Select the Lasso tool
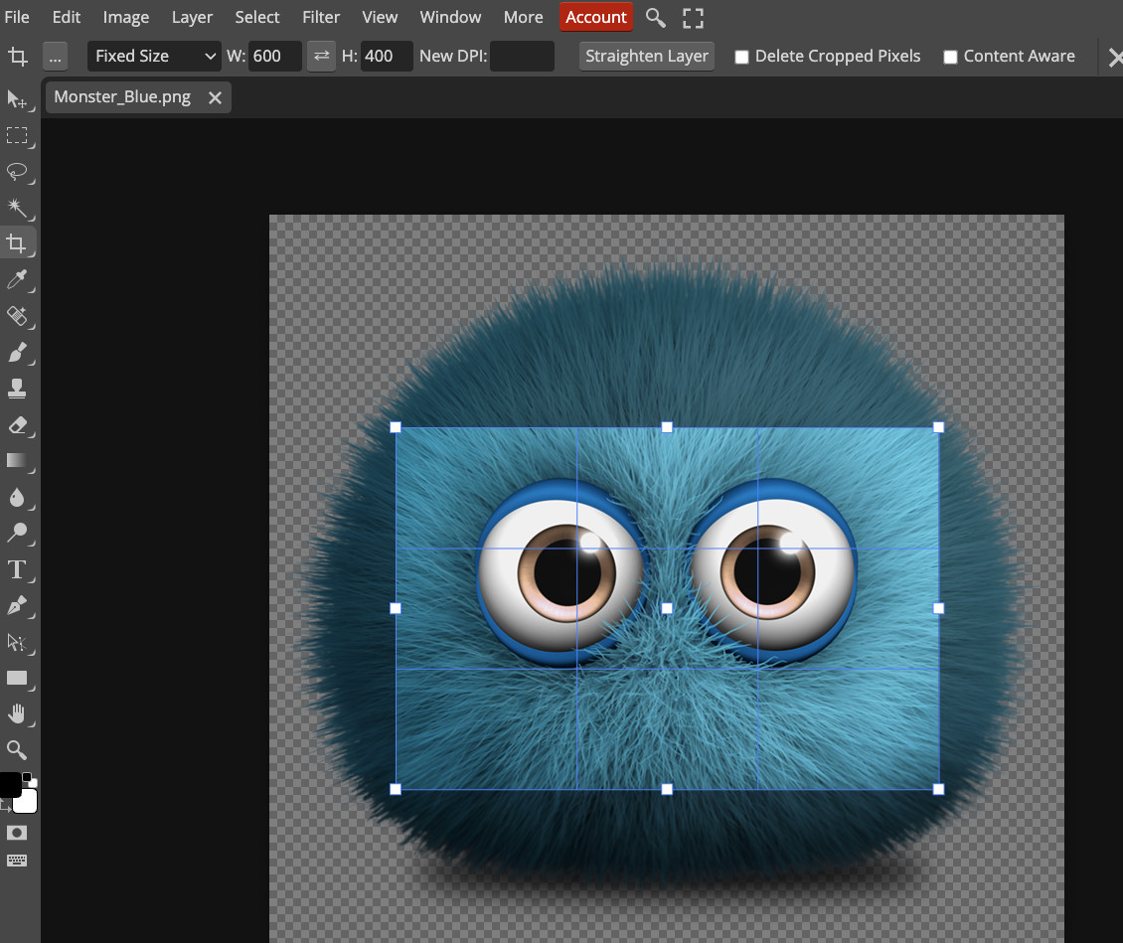Screen dimensions: 1123x943 point(17,171)
